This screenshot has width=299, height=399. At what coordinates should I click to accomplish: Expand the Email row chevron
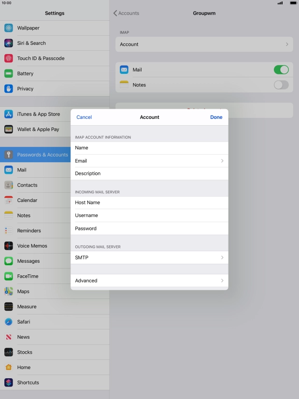click(222, 161)
